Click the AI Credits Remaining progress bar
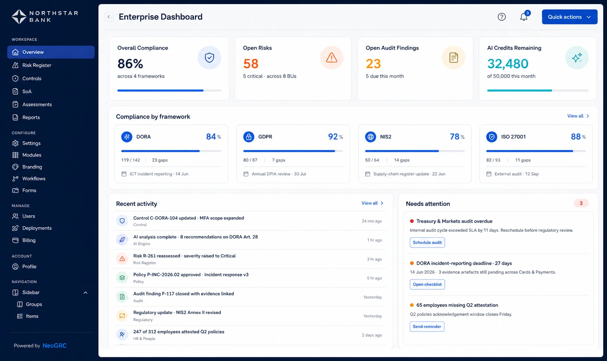607x361 pixels. pos(538,90)
